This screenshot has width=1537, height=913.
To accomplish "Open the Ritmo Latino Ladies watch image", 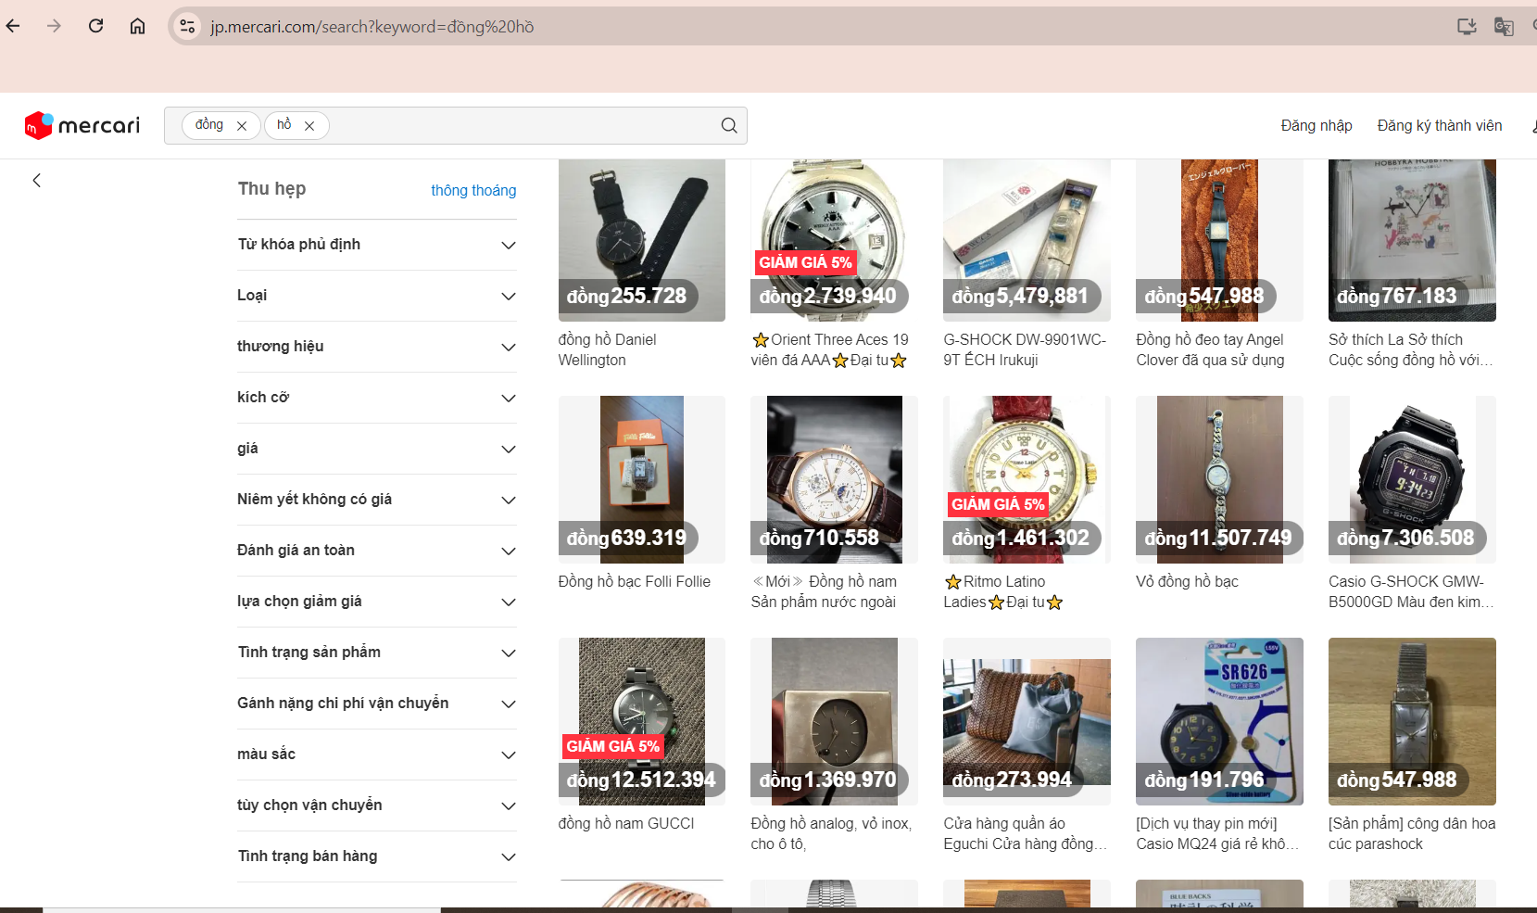I will [1027, 479].
